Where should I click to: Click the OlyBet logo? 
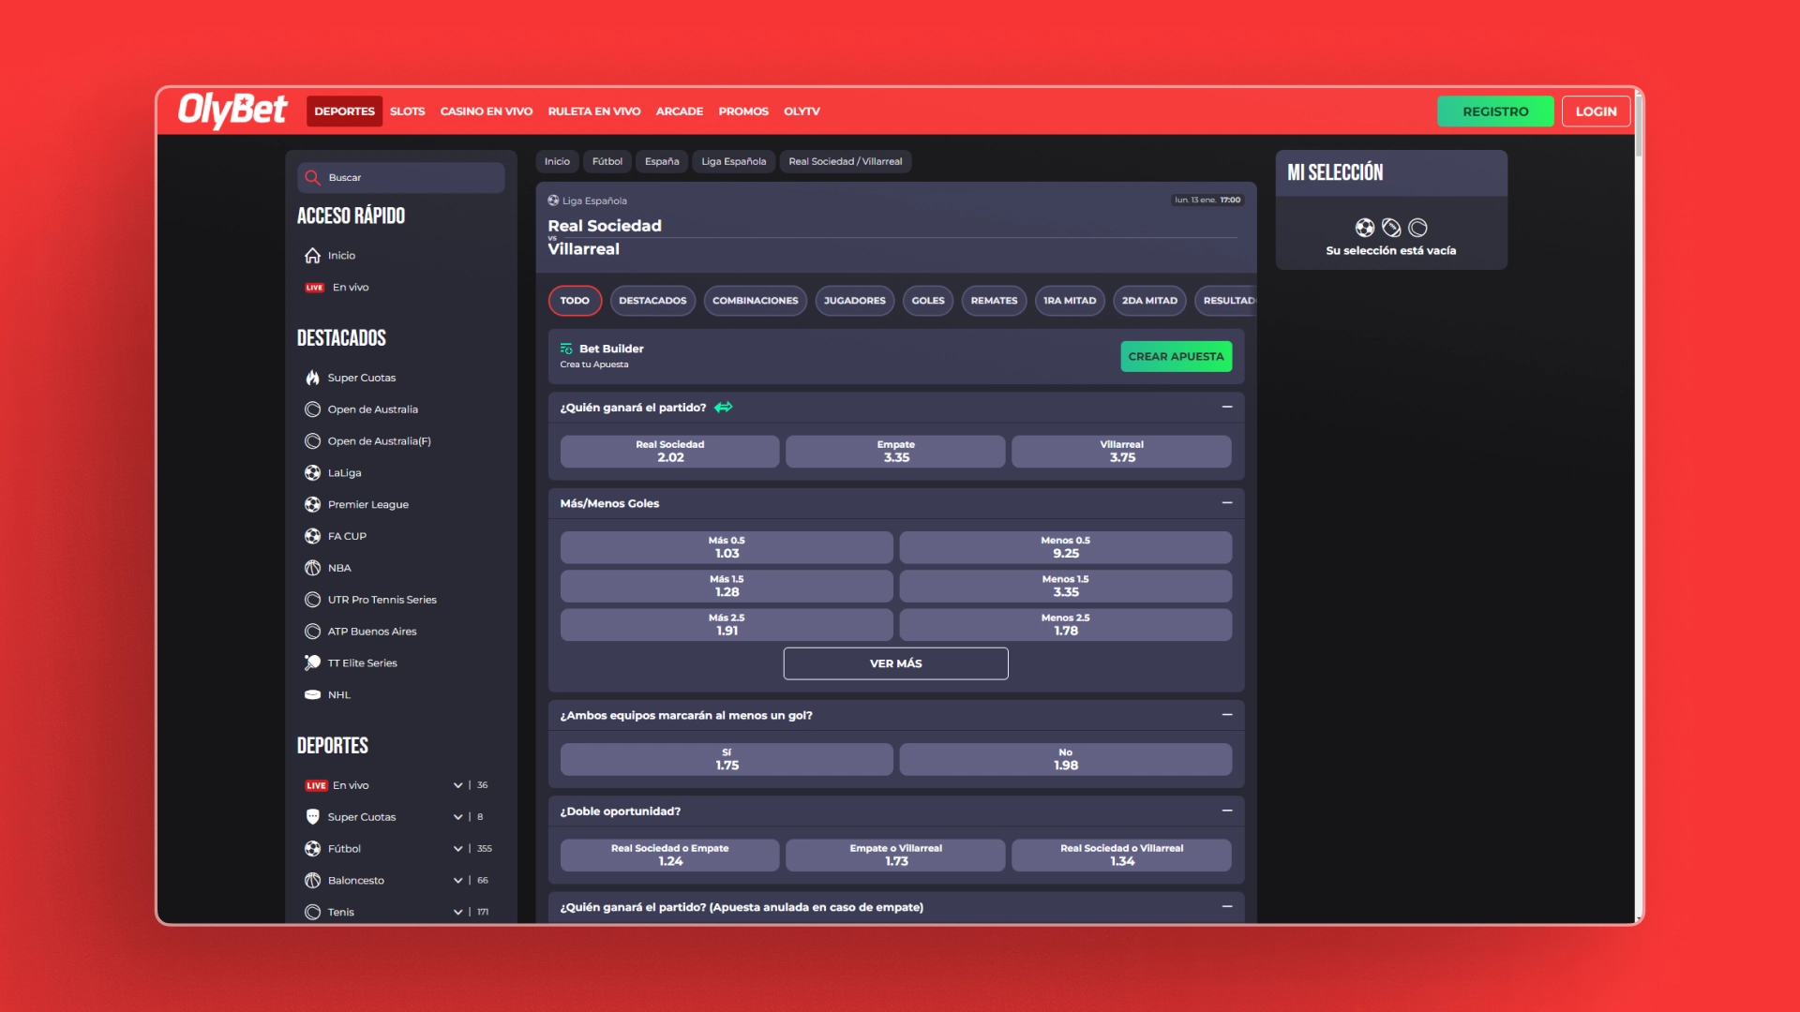[232, 111]
